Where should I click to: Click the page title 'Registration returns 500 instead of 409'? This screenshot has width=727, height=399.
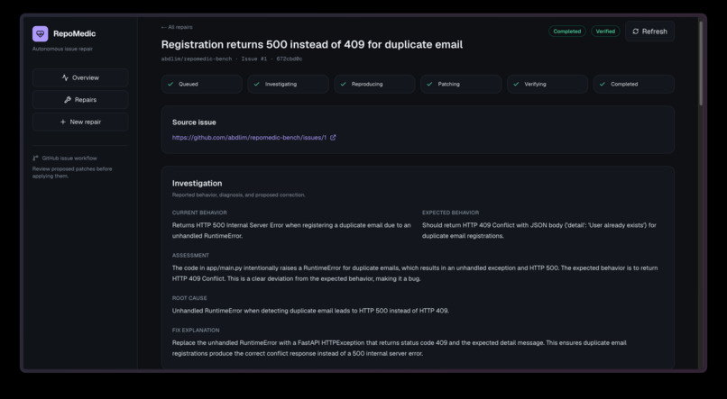tap(312, 45)
